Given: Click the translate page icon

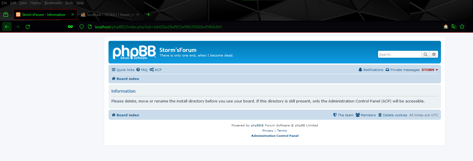Looking at the screenshot, I should pyautogui.click(x=454, y=27).
